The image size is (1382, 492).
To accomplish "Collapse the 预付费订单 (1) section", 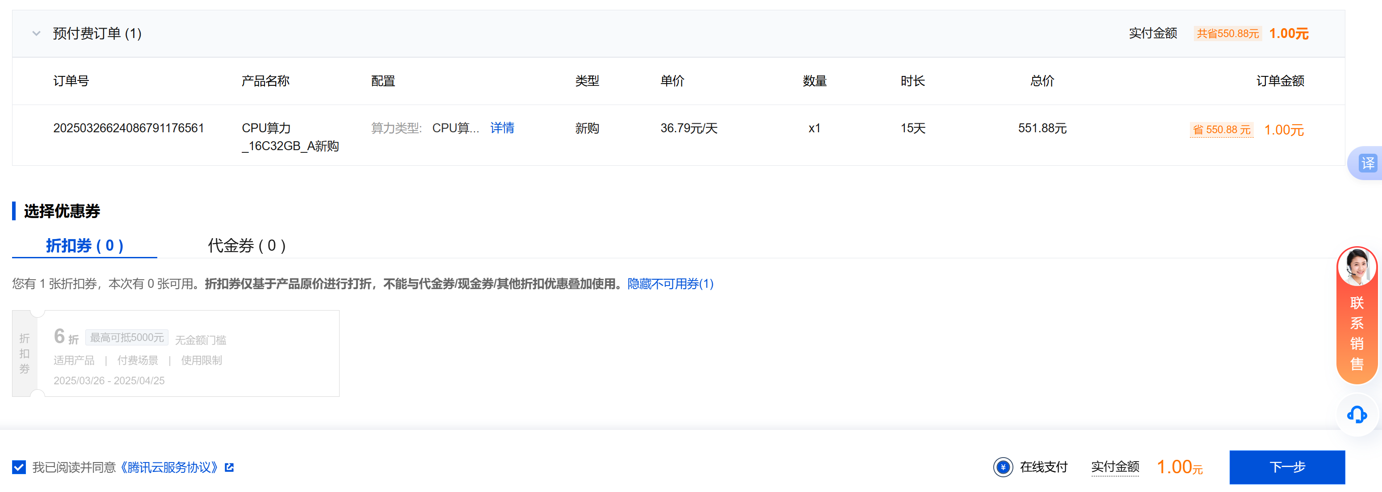I will click(36, 33).
